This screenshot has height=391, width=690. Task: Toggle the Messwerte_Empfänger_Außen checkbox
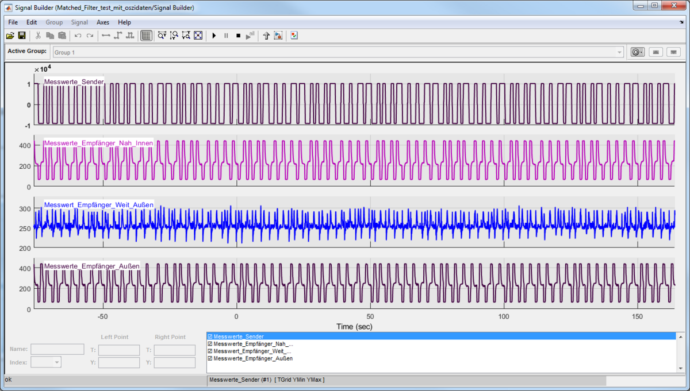point(210,358)
